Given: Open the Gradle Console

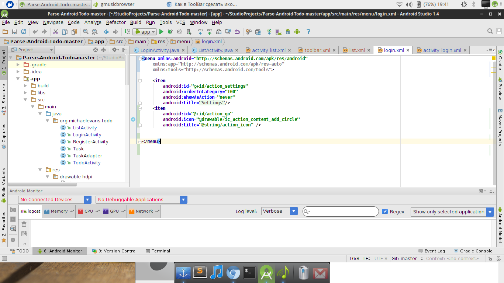Looking at the screenshot, I should click(x=473, y=251).
